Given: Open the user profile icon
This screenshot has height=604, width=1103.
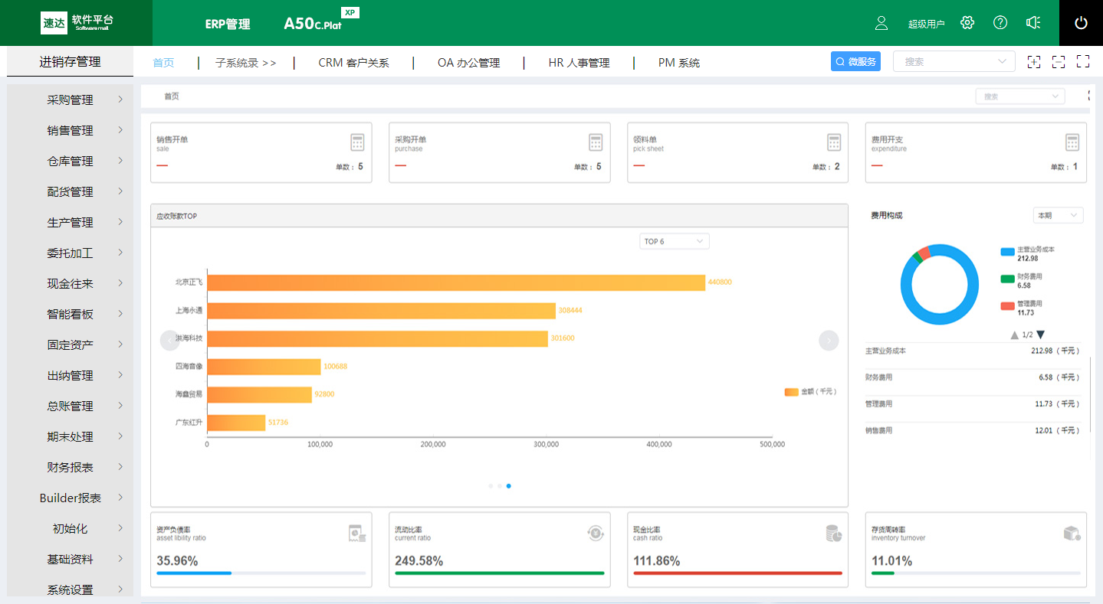Looking at the screenshot, I should [x=881, y=23].
